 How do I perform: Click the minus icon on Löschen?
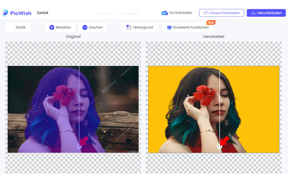click(85, 27)
